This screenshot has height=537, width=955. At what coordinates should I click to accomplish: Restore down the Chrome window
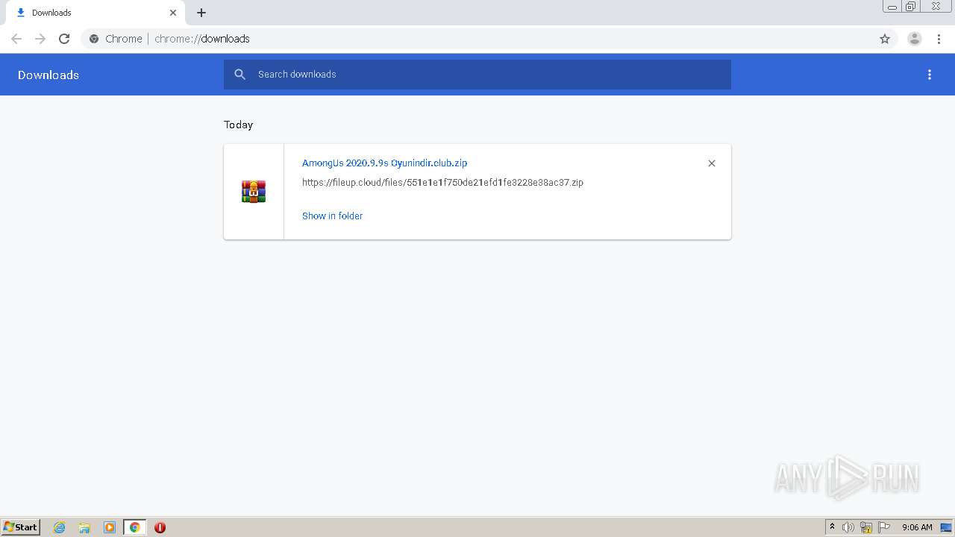pos(910,7)
